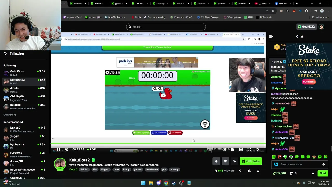
Task: Share the stream via share icon
Action: point(240,171)
